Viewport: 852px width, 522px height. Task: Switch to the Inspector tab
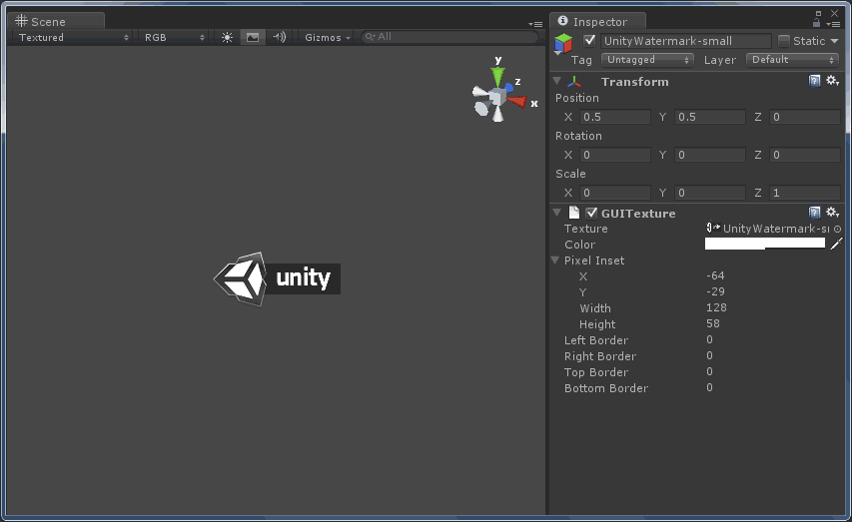(x=597, y=21)
